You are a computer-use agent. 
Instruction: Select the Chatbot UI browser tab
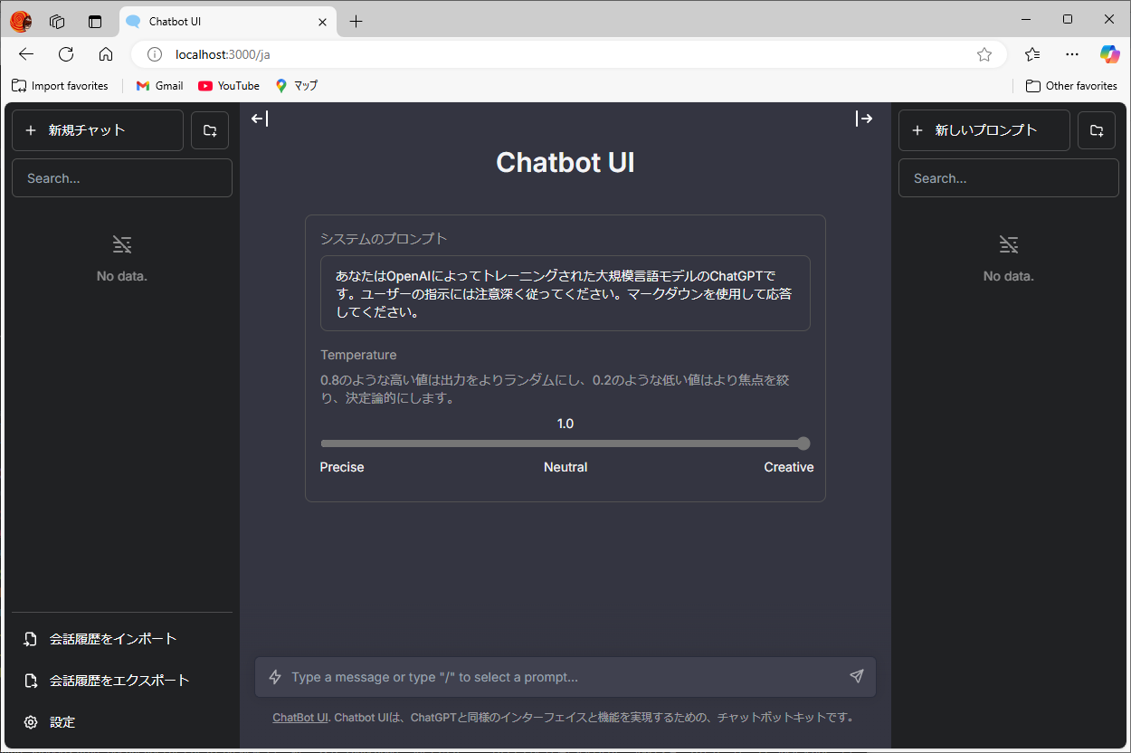(x=228, y=22)
